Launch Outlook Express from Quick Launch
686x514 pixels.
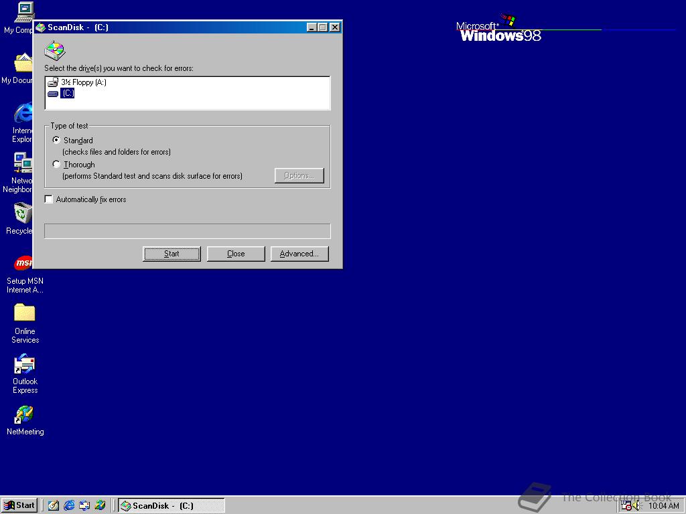(x=84, y=506)
